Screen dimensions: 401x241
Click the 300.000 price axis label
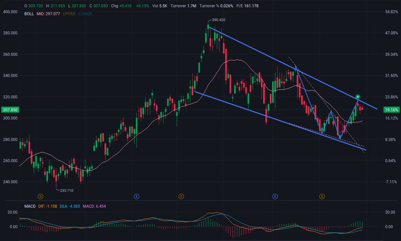(x=10, y=118)
